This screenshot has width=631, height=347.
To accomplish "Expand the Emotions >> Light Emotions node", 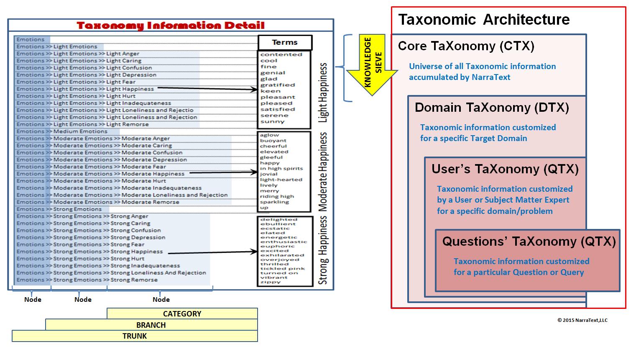I will pyautogui.click(x=57, y=46).
